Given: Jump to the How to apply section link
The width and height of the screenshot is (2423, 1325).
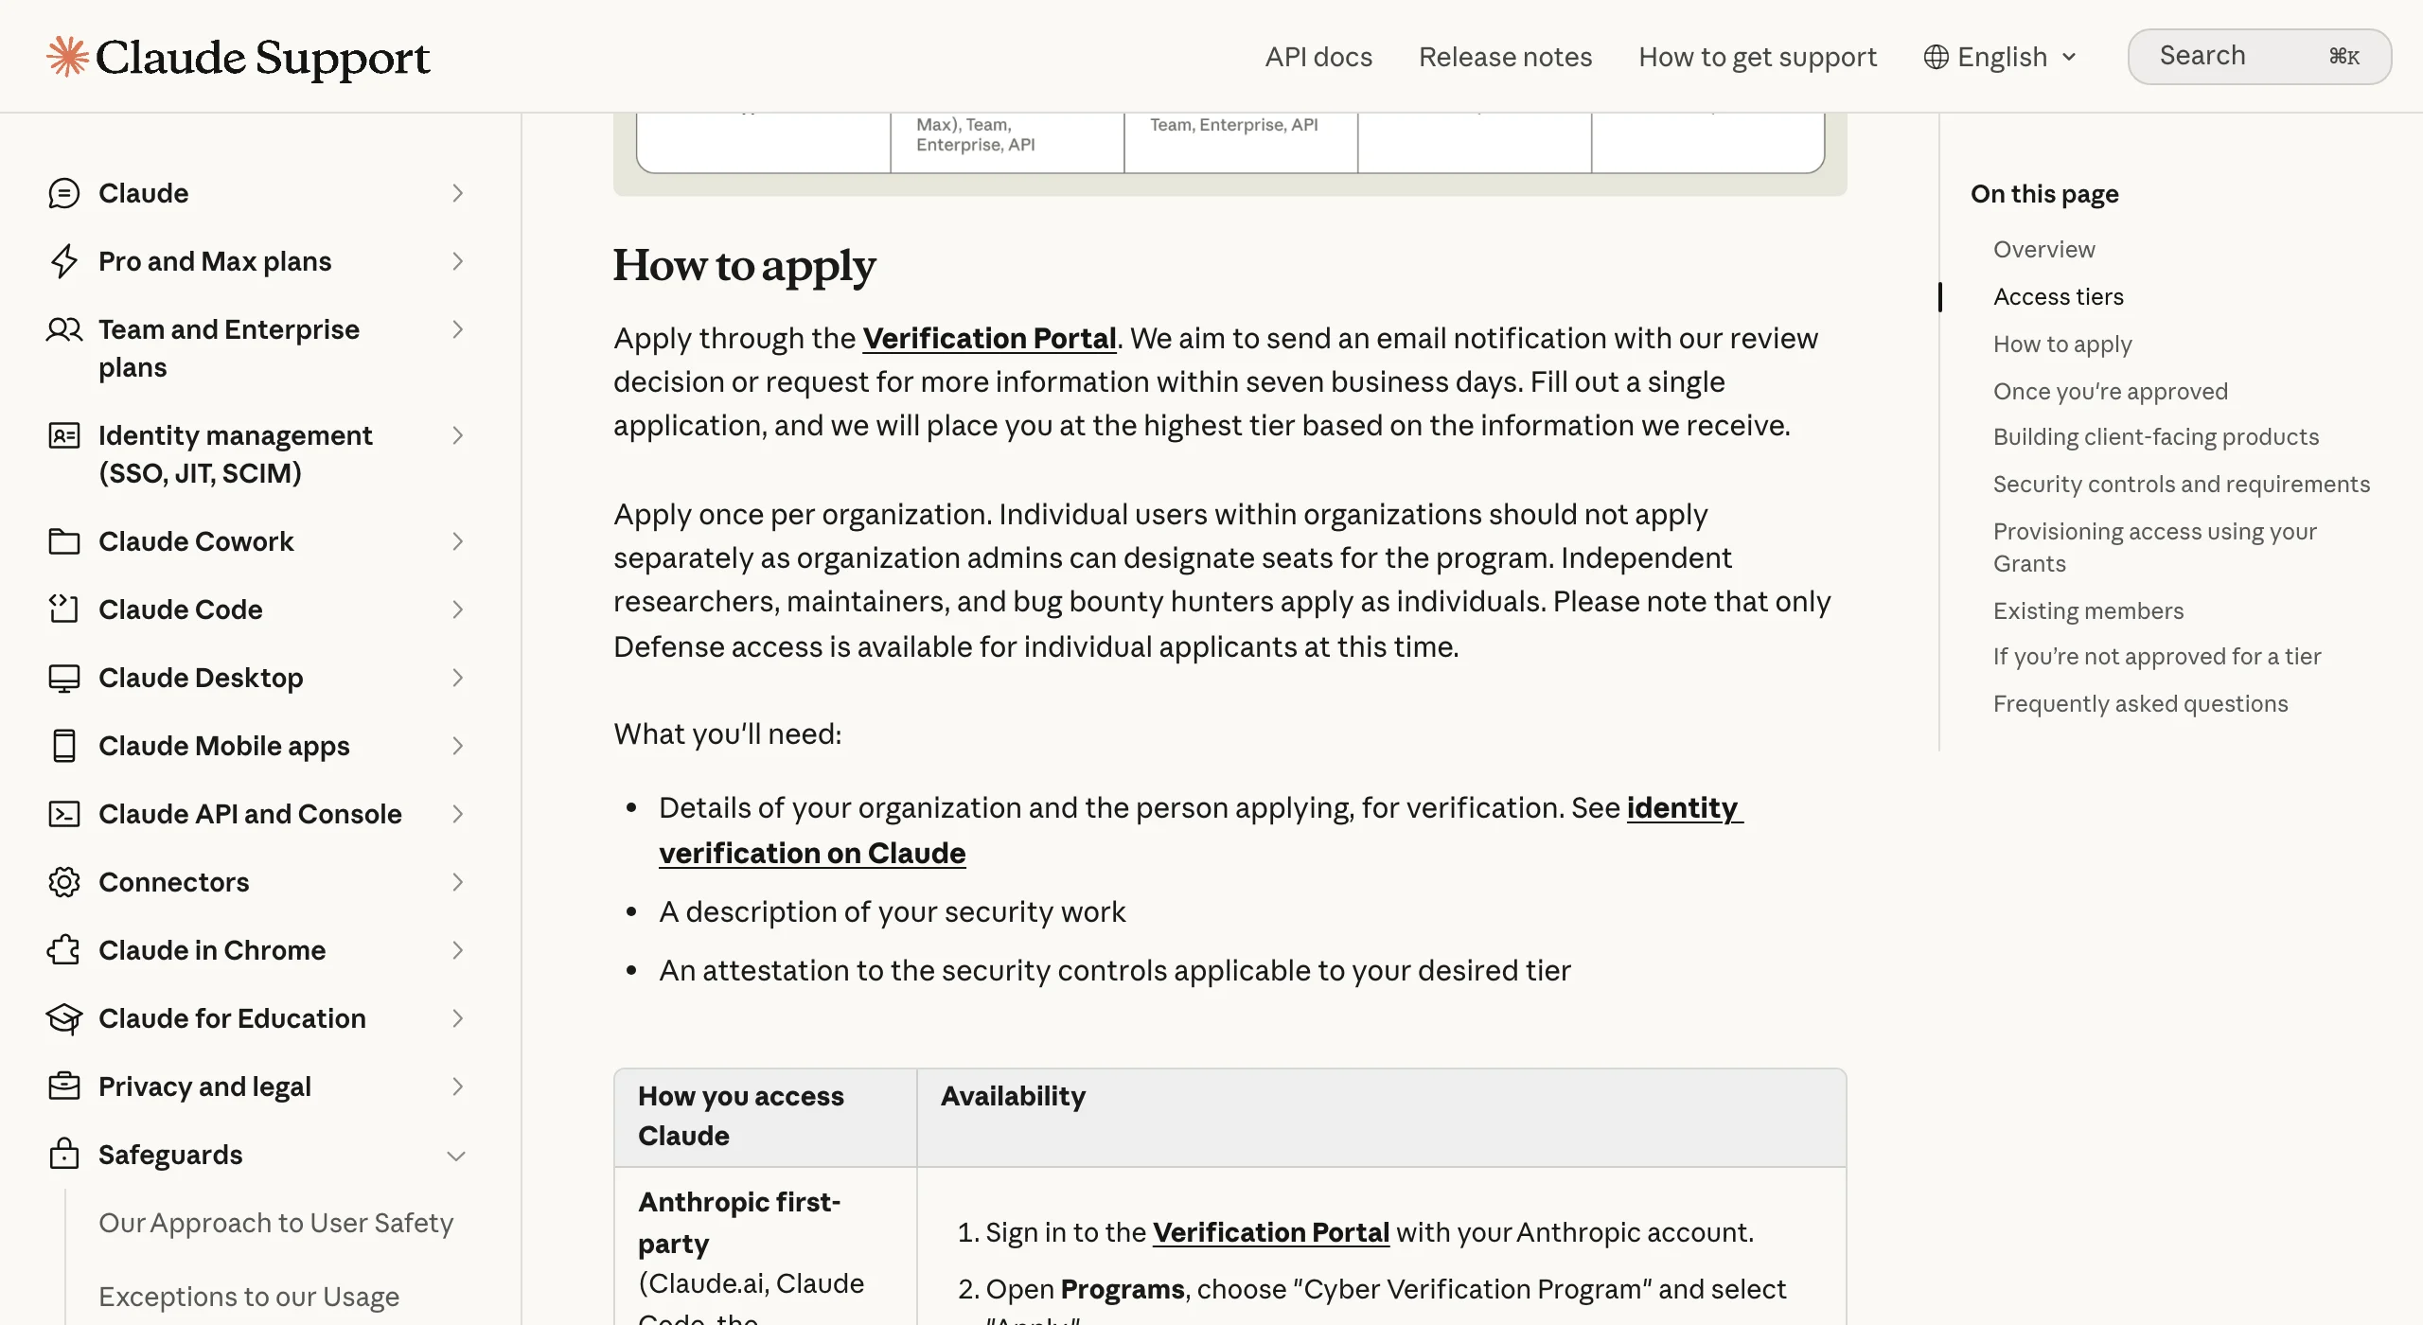Looking at the screenshot, I should point(2062,344).
